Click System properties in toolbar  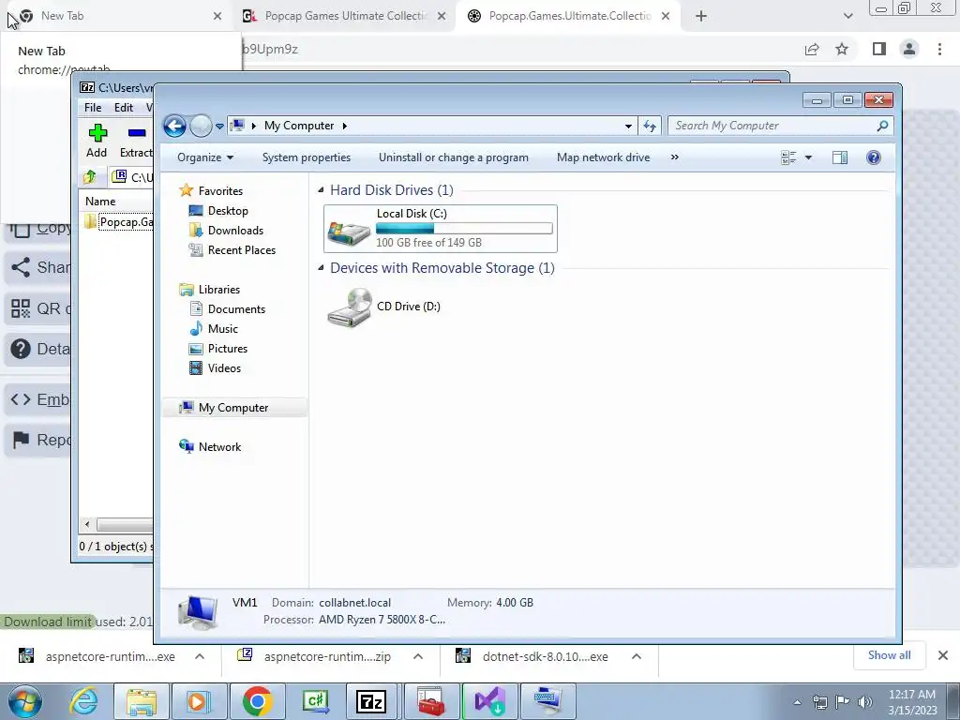tap(307, 157)
